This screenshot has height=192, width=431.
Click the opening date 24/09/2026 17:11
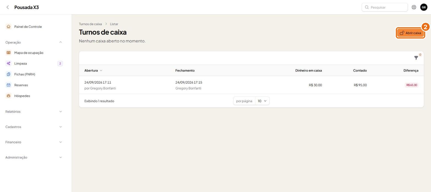tap(98, 82)
